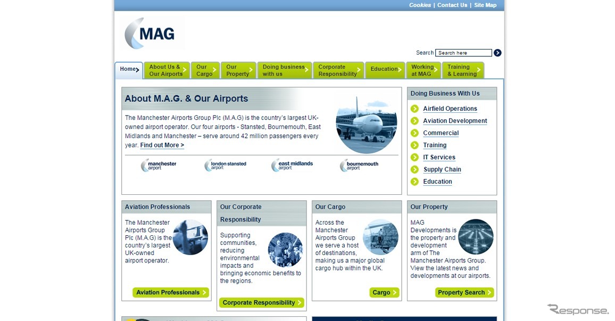The height and width of the screenshot is (321, 615).
Task: Submit search with the round arrow button
Action: tap(497, 53)
